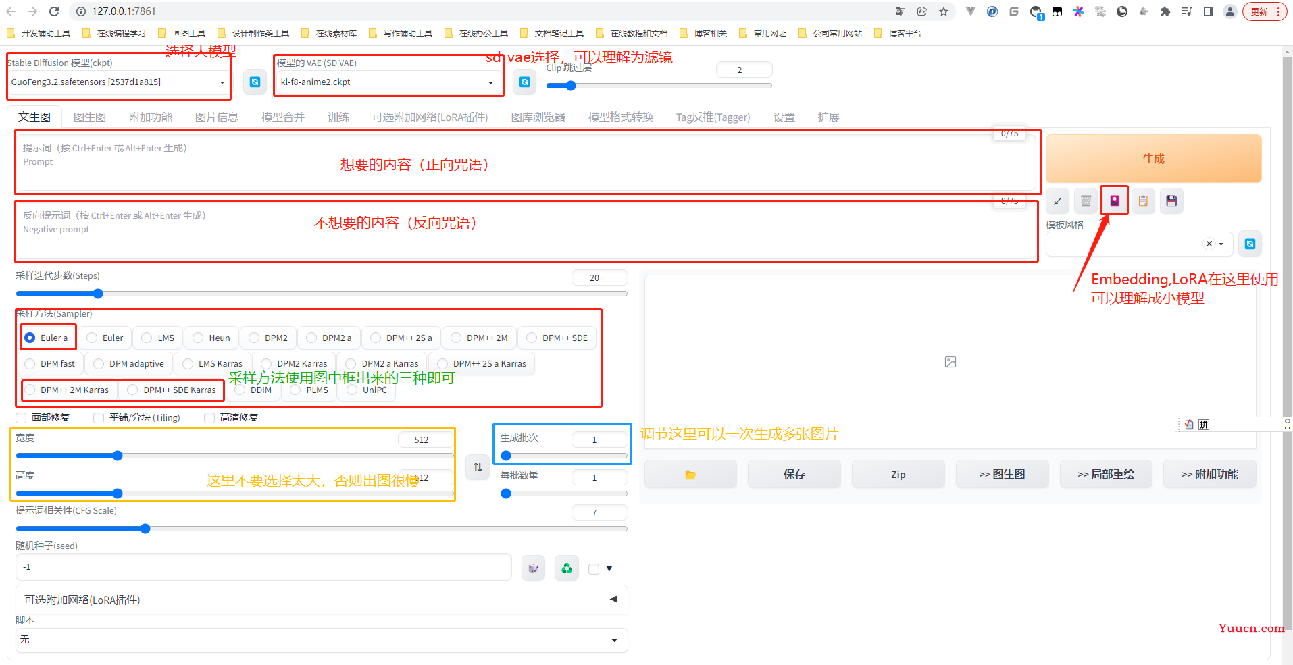Swap width and height with arrows icon
This screenshot has height=665, width=1293.
point(478,467)
